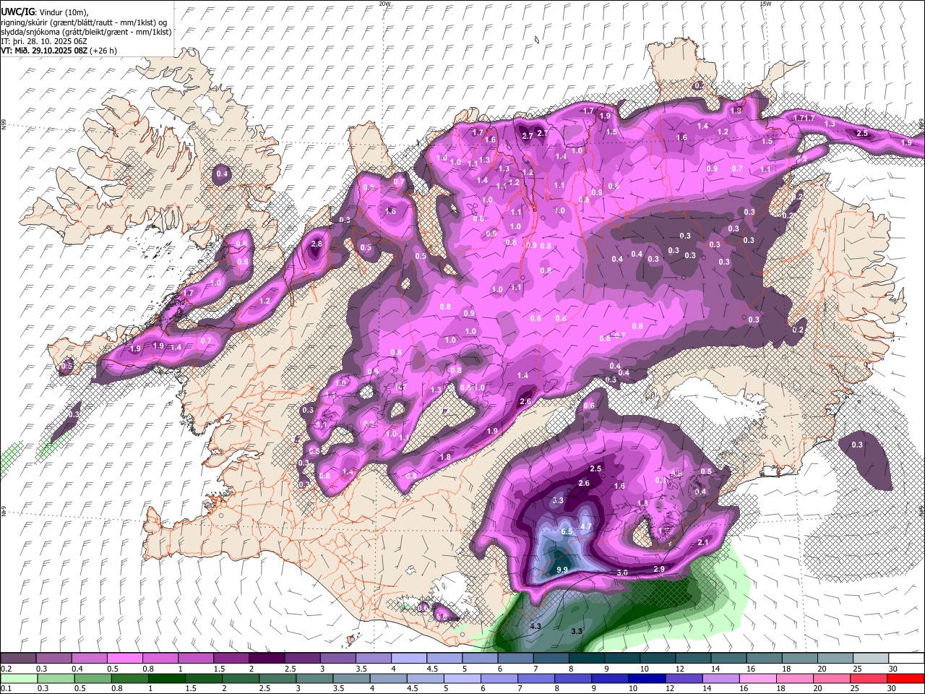Click the dark teal 9 swatch in the upper legend
Image resolution: width=925 pixels, height=694 pixels.
[621, 659]
